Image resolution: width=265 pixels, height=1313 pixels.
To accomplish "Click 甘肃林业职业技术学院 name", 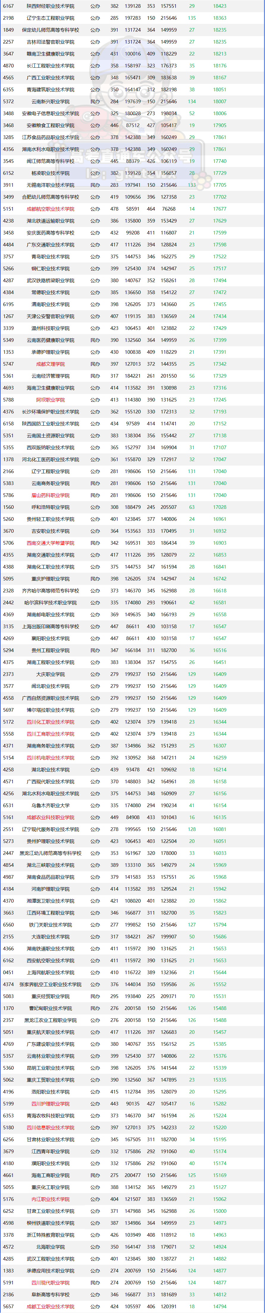I will 50,1140.
